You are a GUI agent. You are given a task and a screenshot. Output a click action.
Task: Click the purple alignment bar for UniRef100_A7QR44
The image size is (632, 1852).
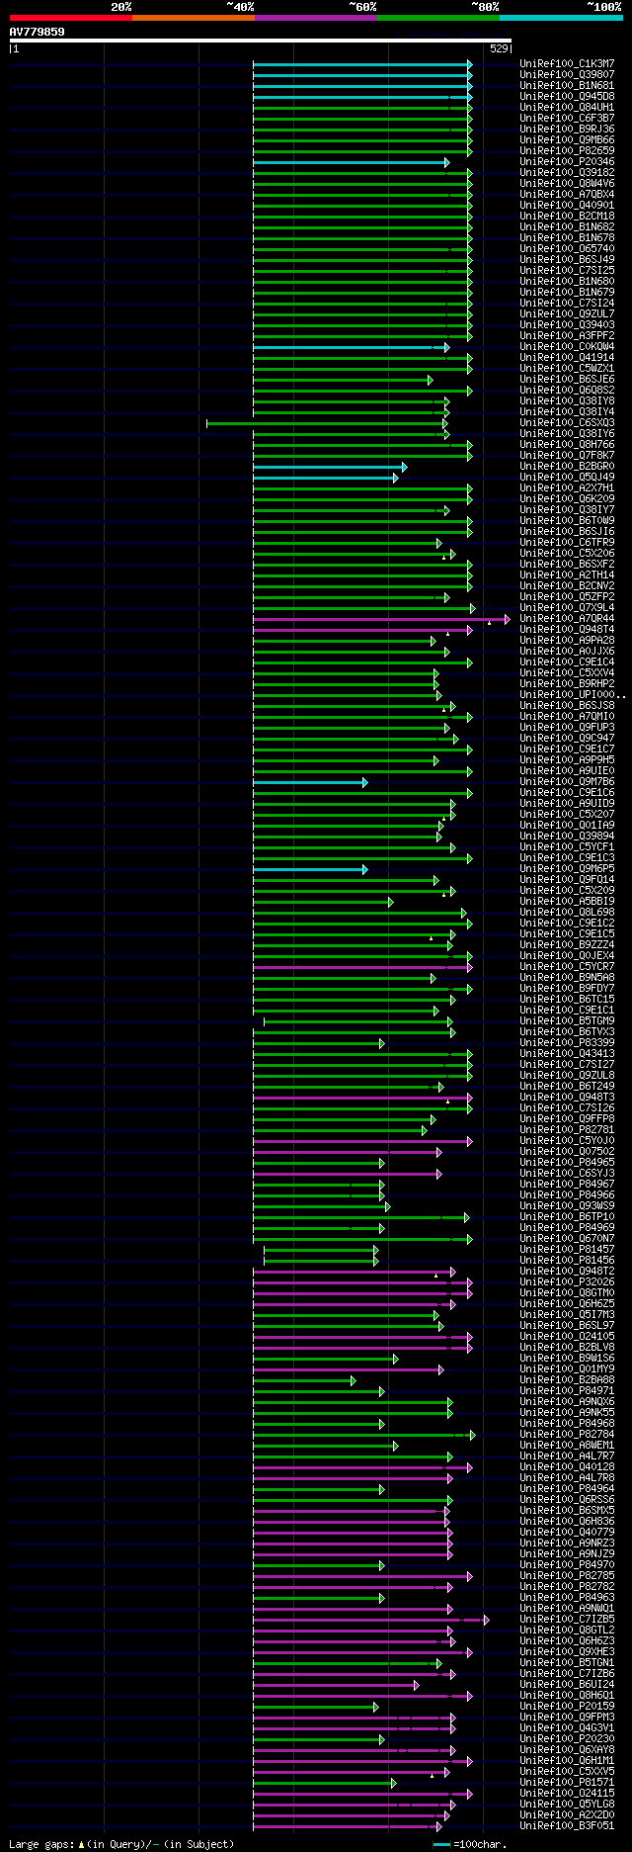click(381, 619)
